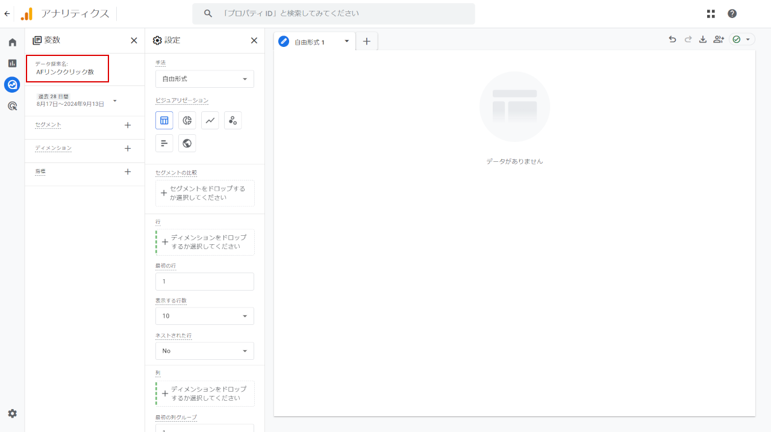Select the geo map visualization icon

(187, 143)
